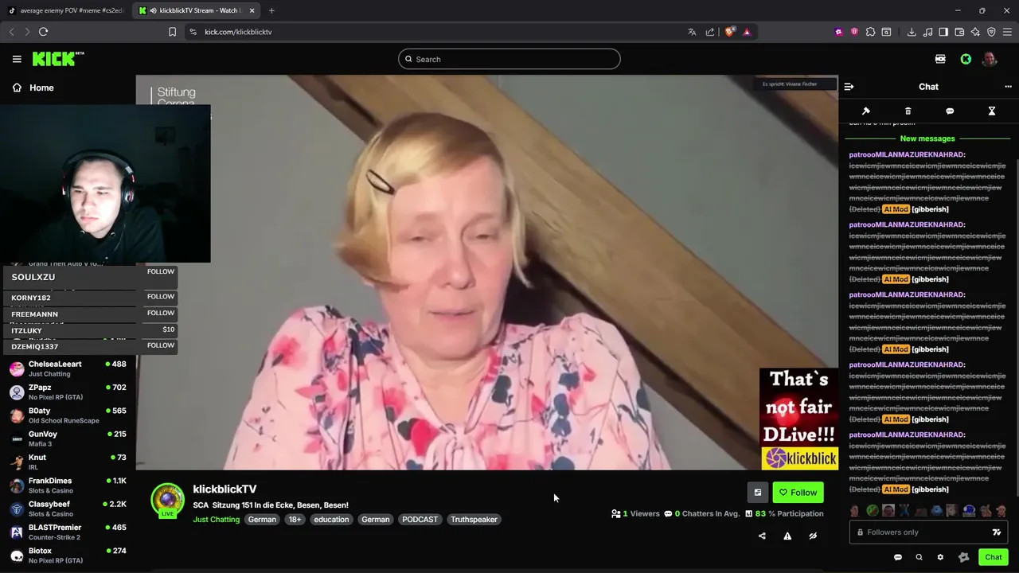
Task: Report stream with warning triangle icon
Action: tap(787, 536)
